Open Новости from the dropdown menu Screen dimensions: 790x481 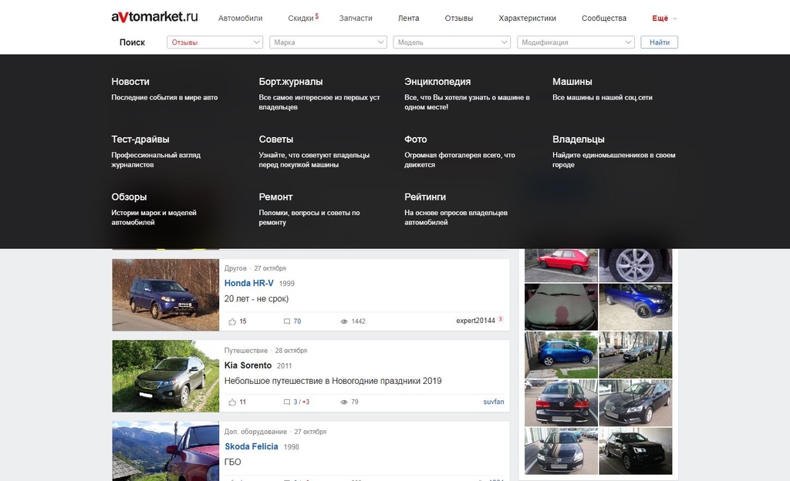coord(130,82)
